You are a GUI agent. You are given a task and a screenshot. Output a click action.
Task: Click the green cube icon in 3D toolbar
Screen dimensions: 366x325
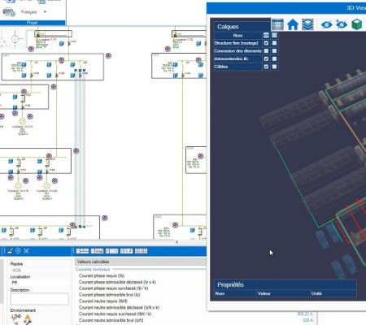357,24
